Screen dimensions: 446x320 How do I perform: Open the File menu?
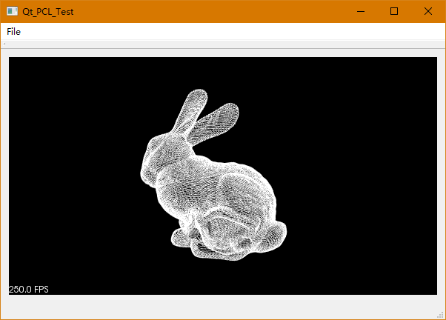point(13,32)
